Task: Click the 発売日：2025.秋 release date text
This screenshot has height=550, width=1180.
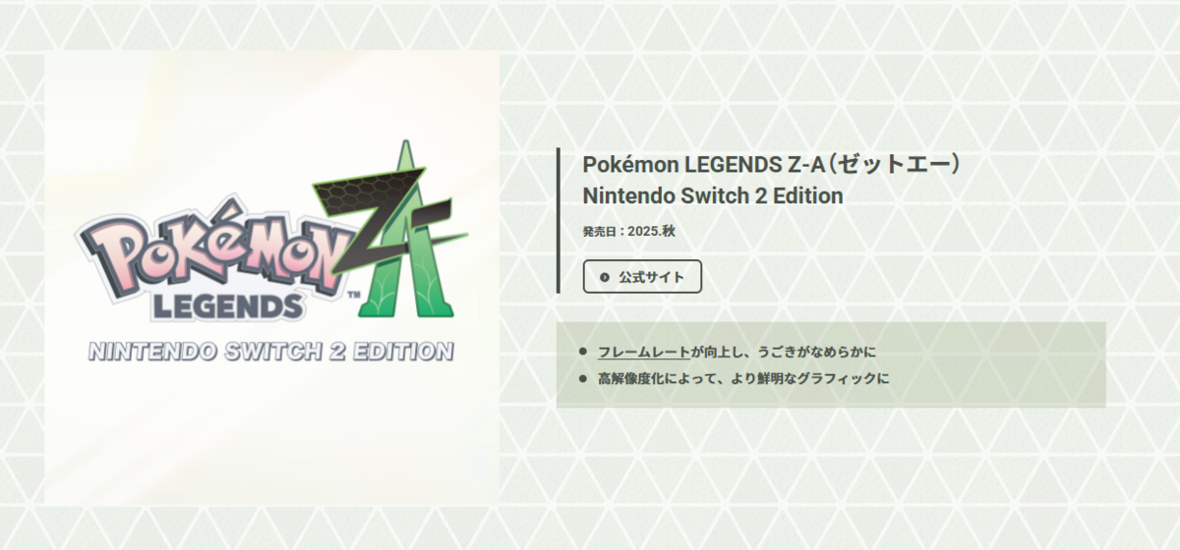Action: (x=629, y=232)
